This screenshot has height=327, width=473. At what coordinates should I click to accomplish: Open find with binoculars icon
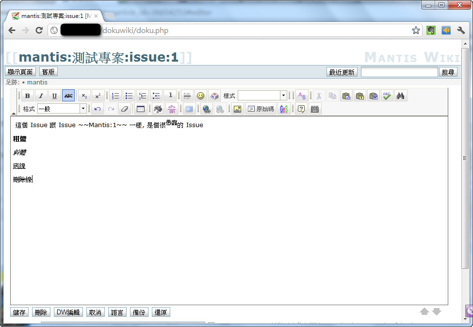(x=401, y=96)
